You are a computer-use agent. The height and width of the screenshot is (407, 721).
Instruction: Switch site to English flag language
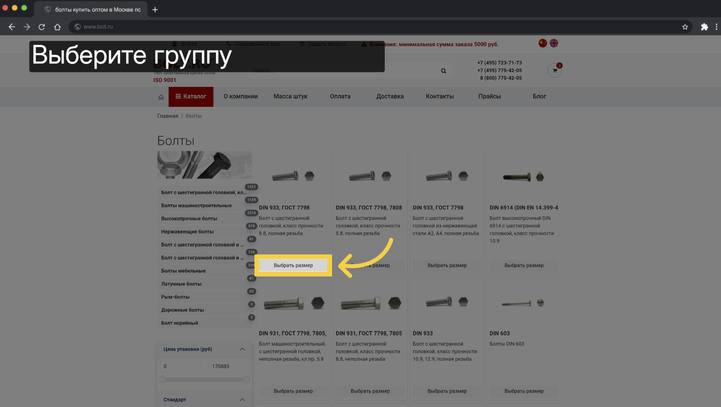(554, 43)
